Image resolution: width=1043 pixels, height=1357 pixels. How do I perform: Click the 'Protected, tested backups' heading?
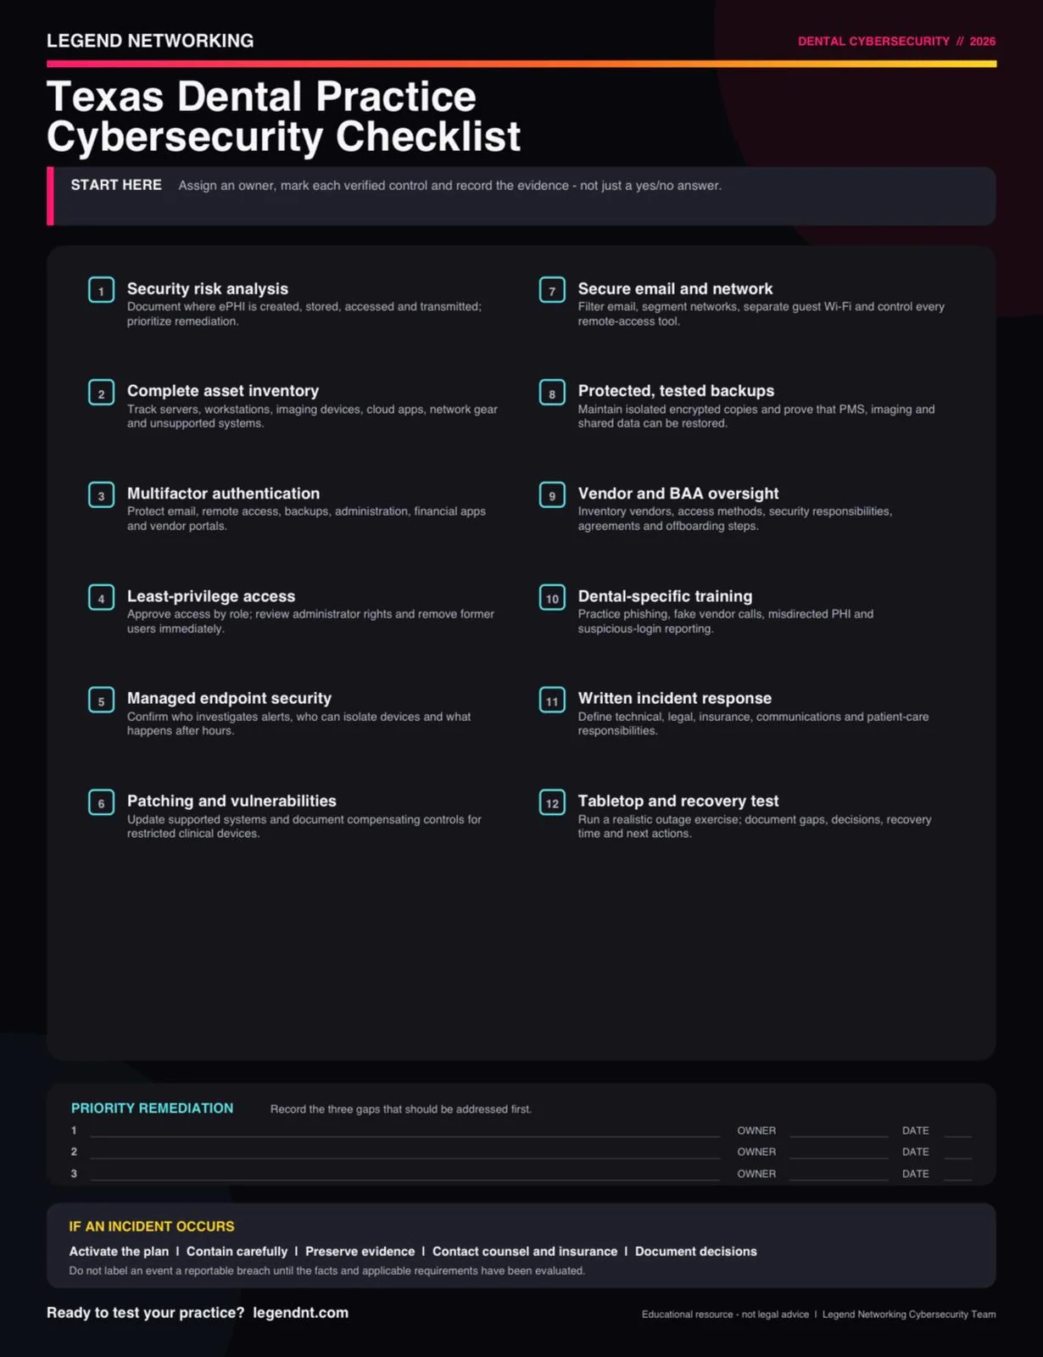tap(676, 391)
